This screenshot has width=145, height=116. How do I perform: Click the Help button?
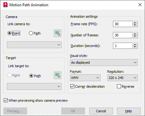129,111
